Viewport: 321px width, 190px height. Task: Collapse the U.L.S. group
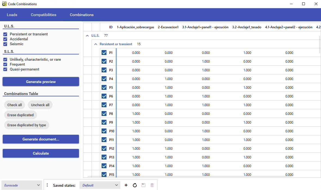pyautogui.click(x=87, y=36)
